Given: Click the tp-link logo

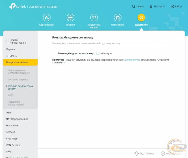Looking at the screenshot, I should 18,6.
